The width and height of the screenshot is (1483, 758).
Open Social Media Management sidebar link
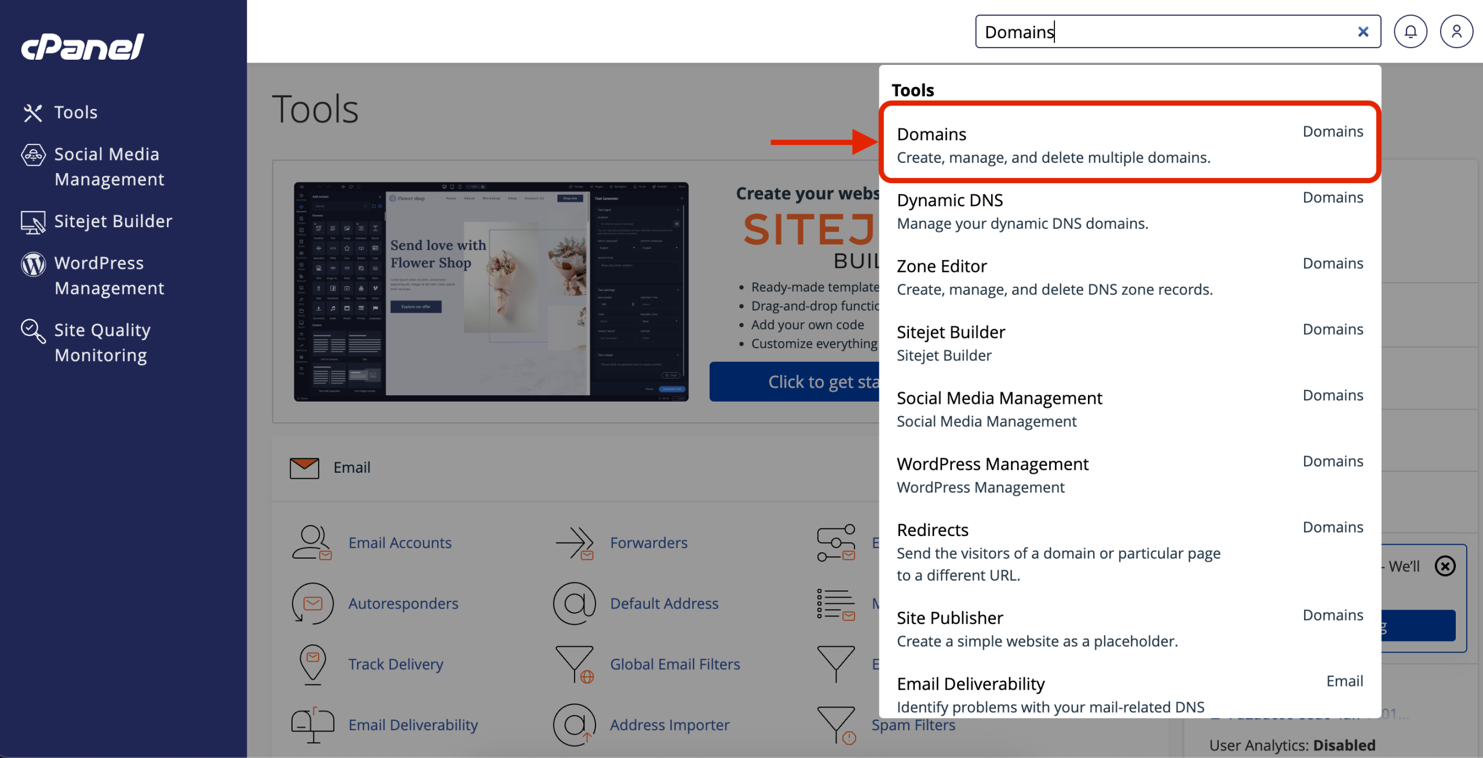(x=109, y=167)
